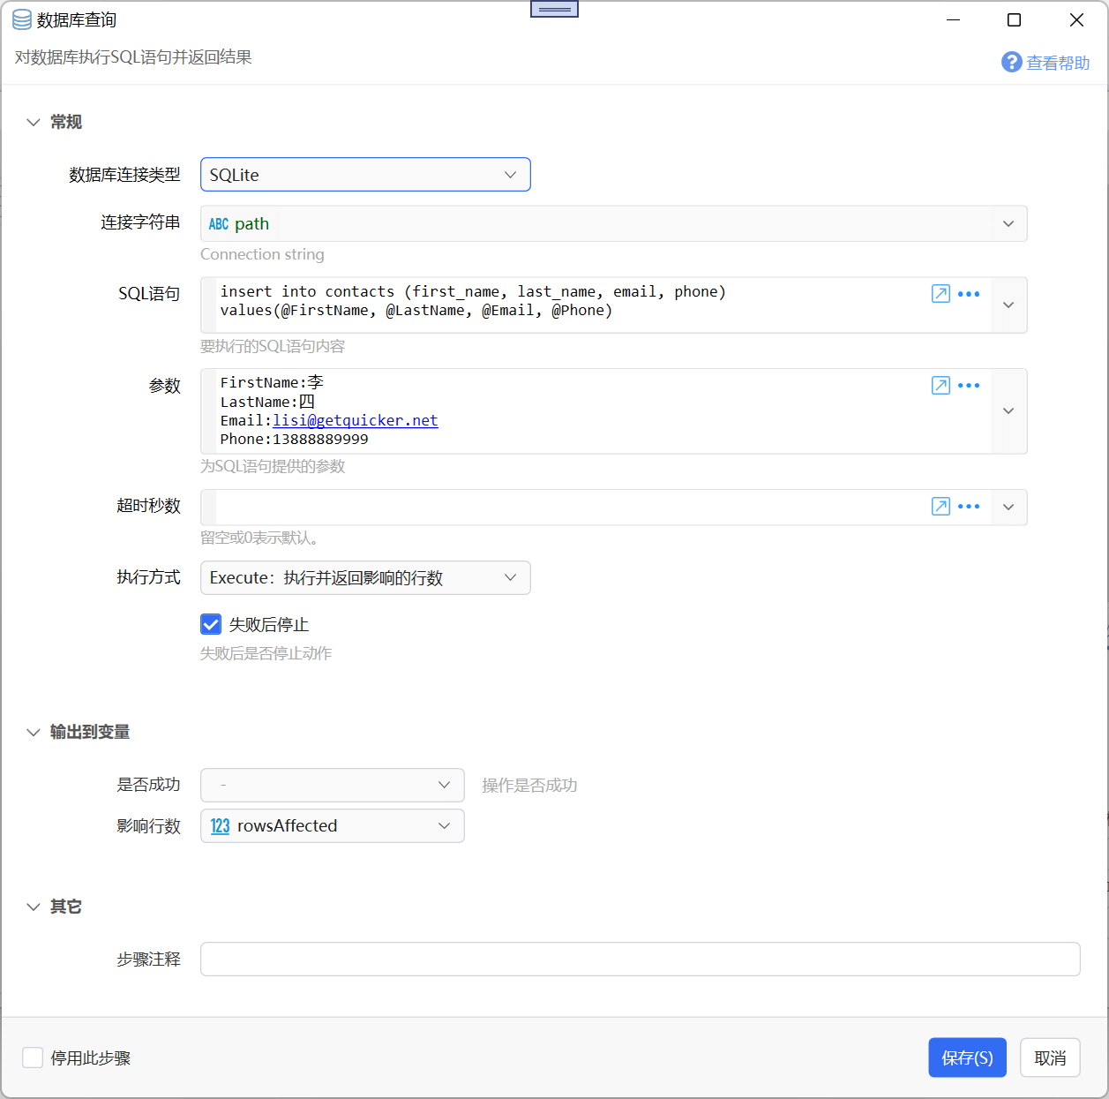Screen dimensions: 1109x1099
Task: Open the 数据库连接类型 SQLite dropdown
Action: click(x=365, y=175)
